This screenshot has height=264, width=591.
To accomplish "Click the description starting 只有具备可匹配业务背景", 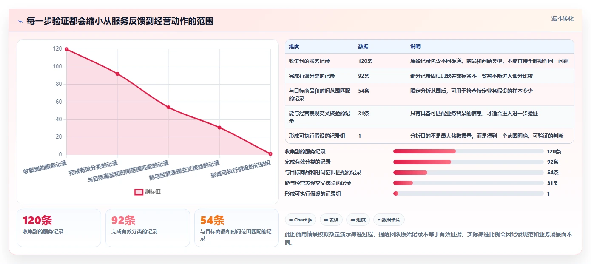I will [474, 114].
